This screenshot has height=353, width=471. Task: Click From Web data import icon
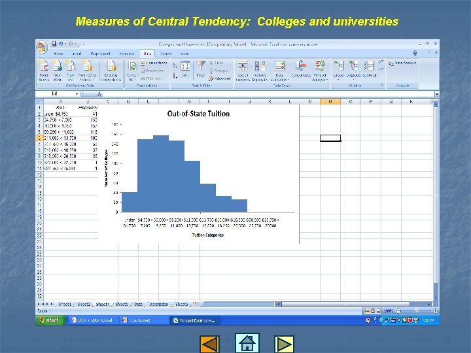click(57, 71)
